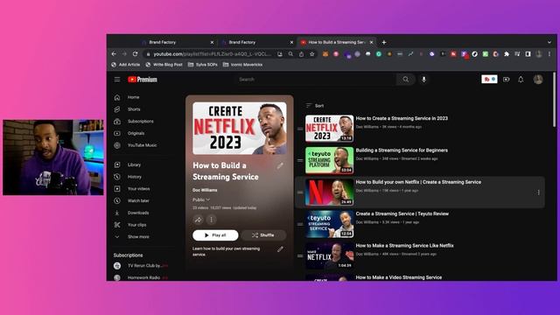The image size is (560, 315).
Task: Bookmark this page with star icon
Action: click(x=312, y=54)
